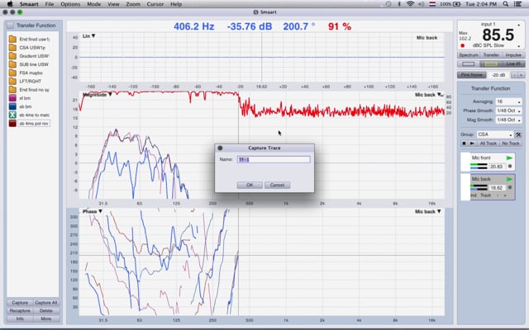Click the green play arrow on Mic front
This screenshot has width=529, height=330.
pos(509,157)
